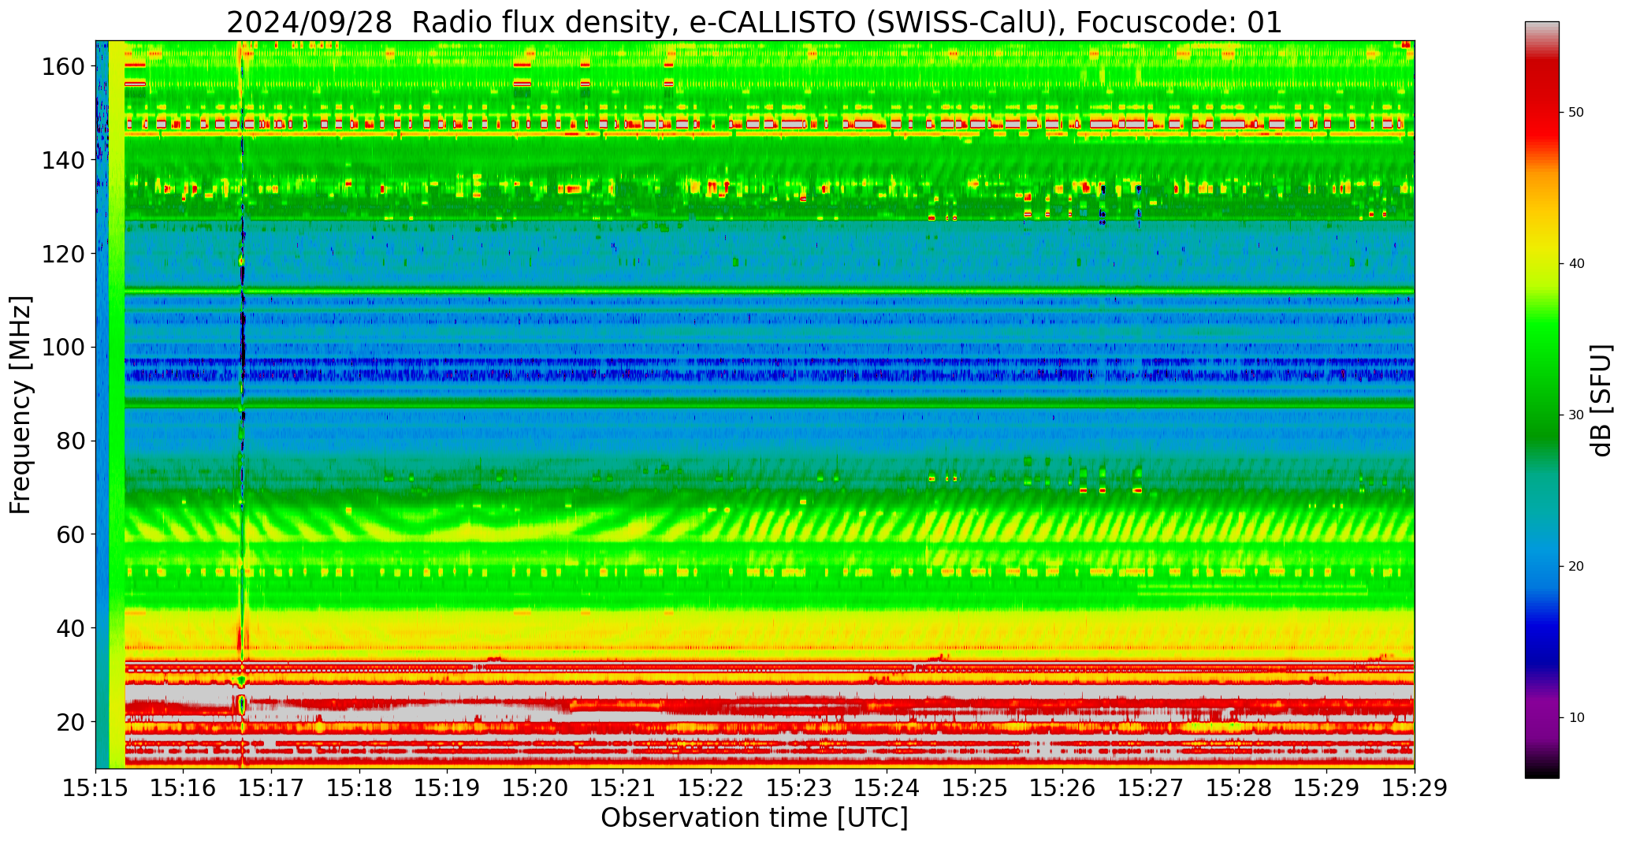Screen dimensions: 1625x841
Task: Click the 120 MHz frequency tick label
Action: (x=64, y=253)
